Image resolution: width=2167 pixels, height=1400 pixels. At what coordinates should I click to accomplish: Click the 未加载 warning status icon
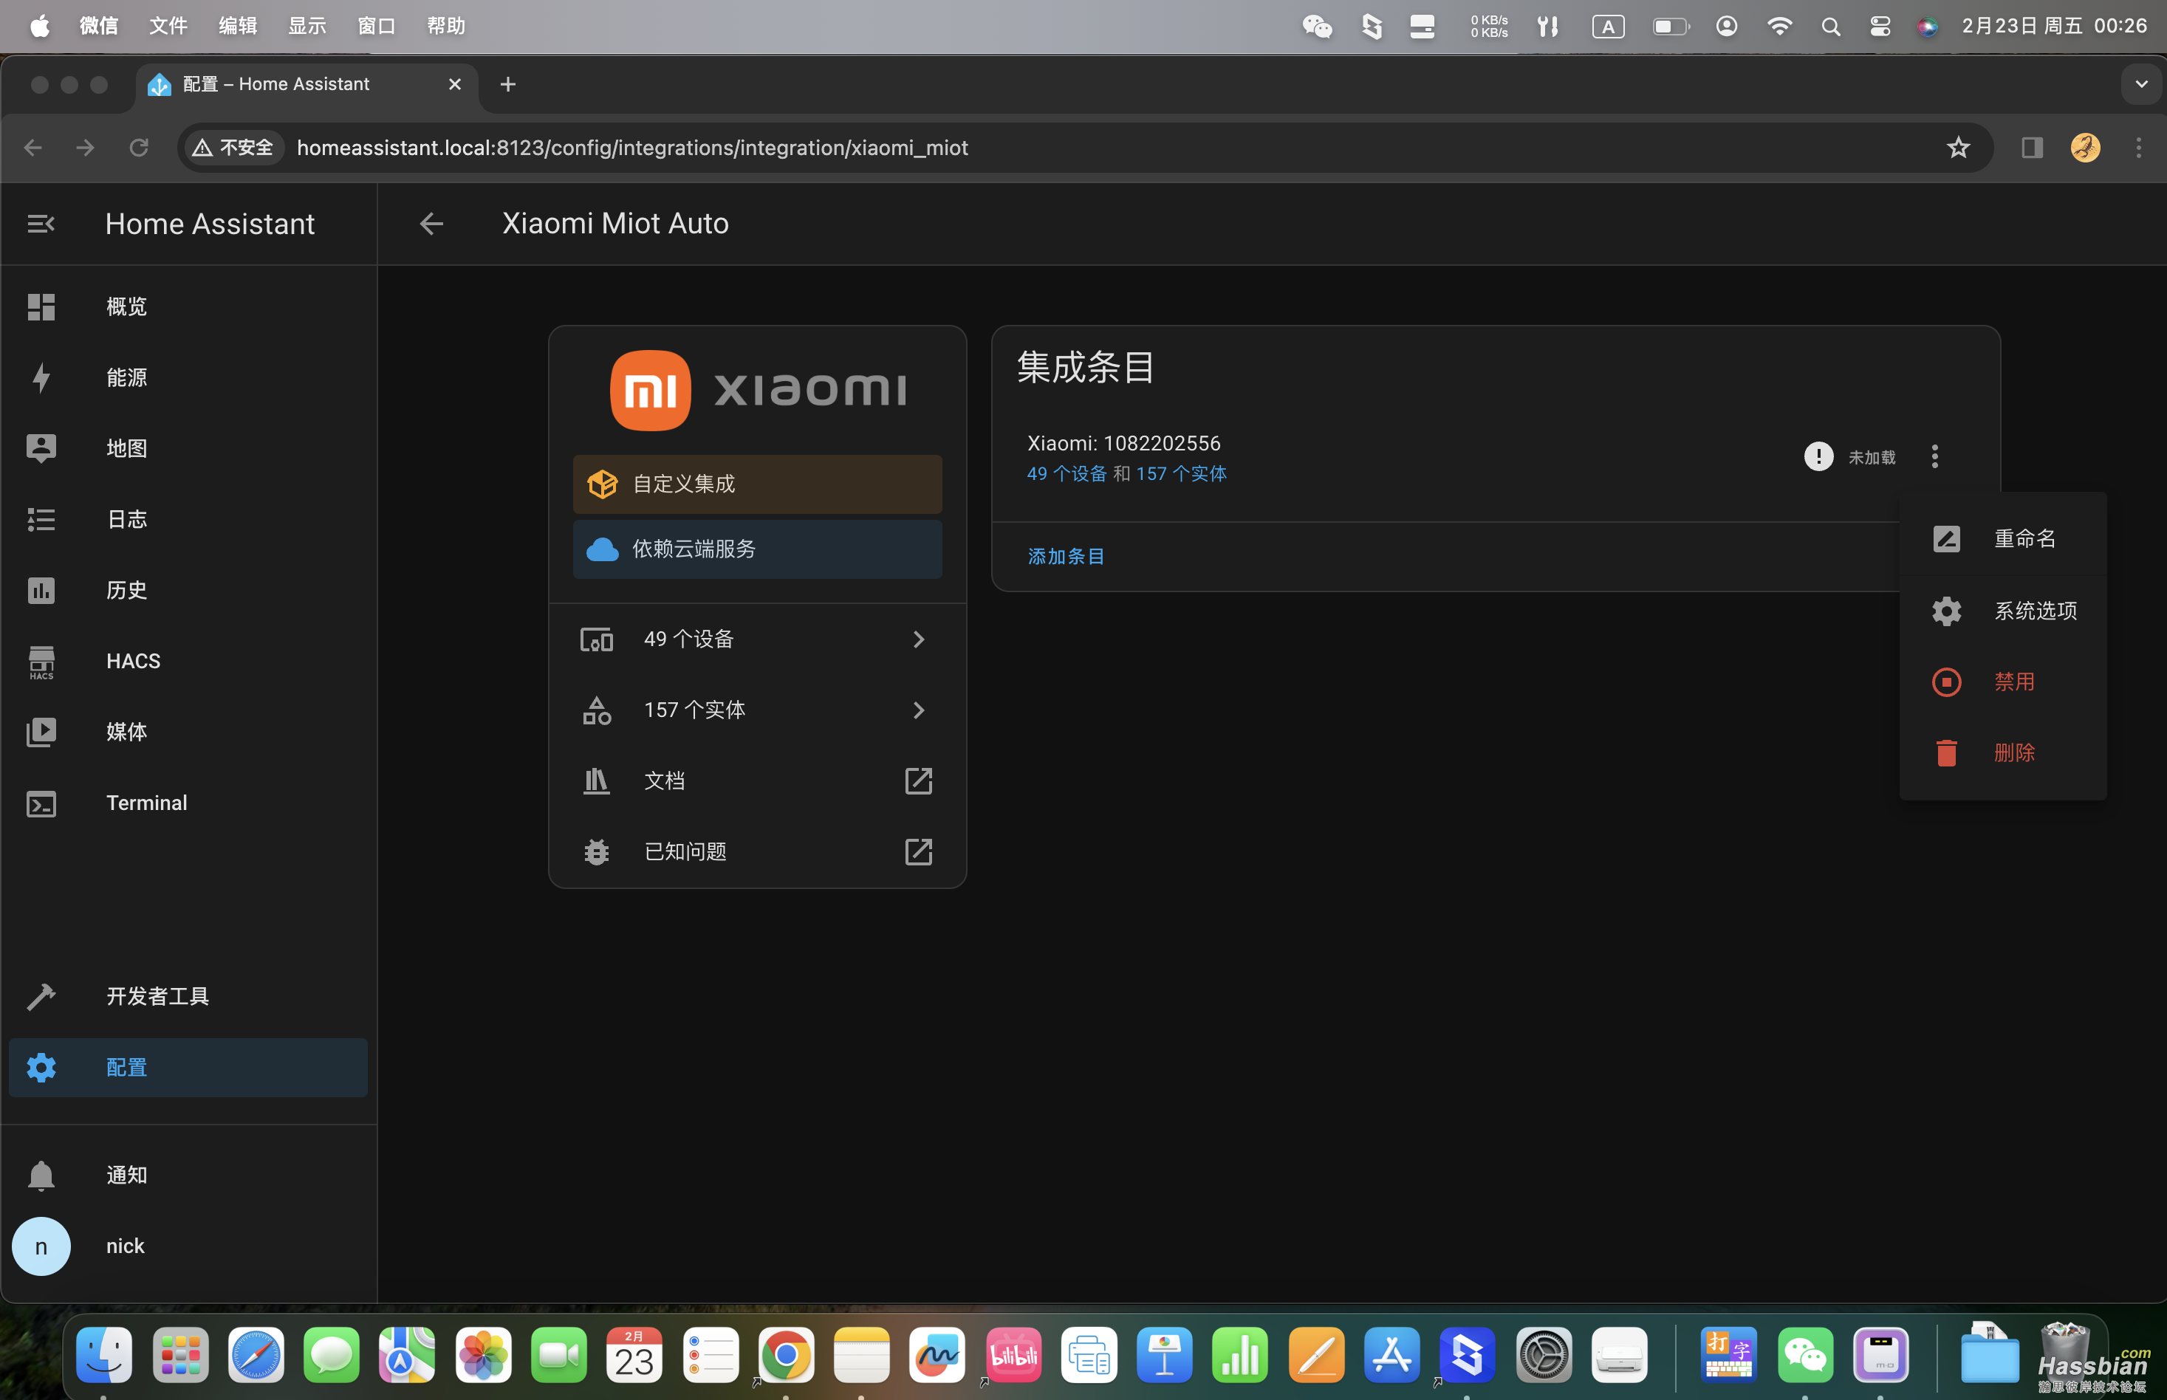click(1818, 456)
